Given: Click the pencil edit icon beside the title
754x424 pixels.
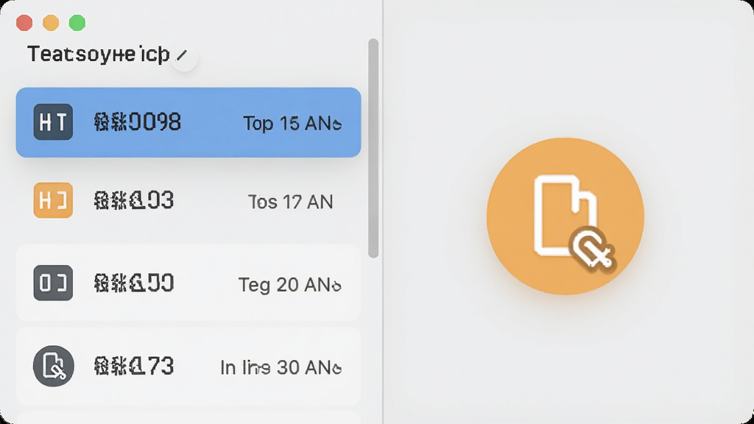Looking at the screenshot, I should click(184, 56).
